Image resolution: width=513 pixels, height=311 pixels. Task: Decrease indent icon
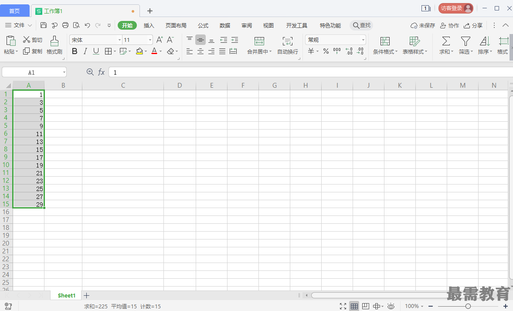tap(224, 40)
